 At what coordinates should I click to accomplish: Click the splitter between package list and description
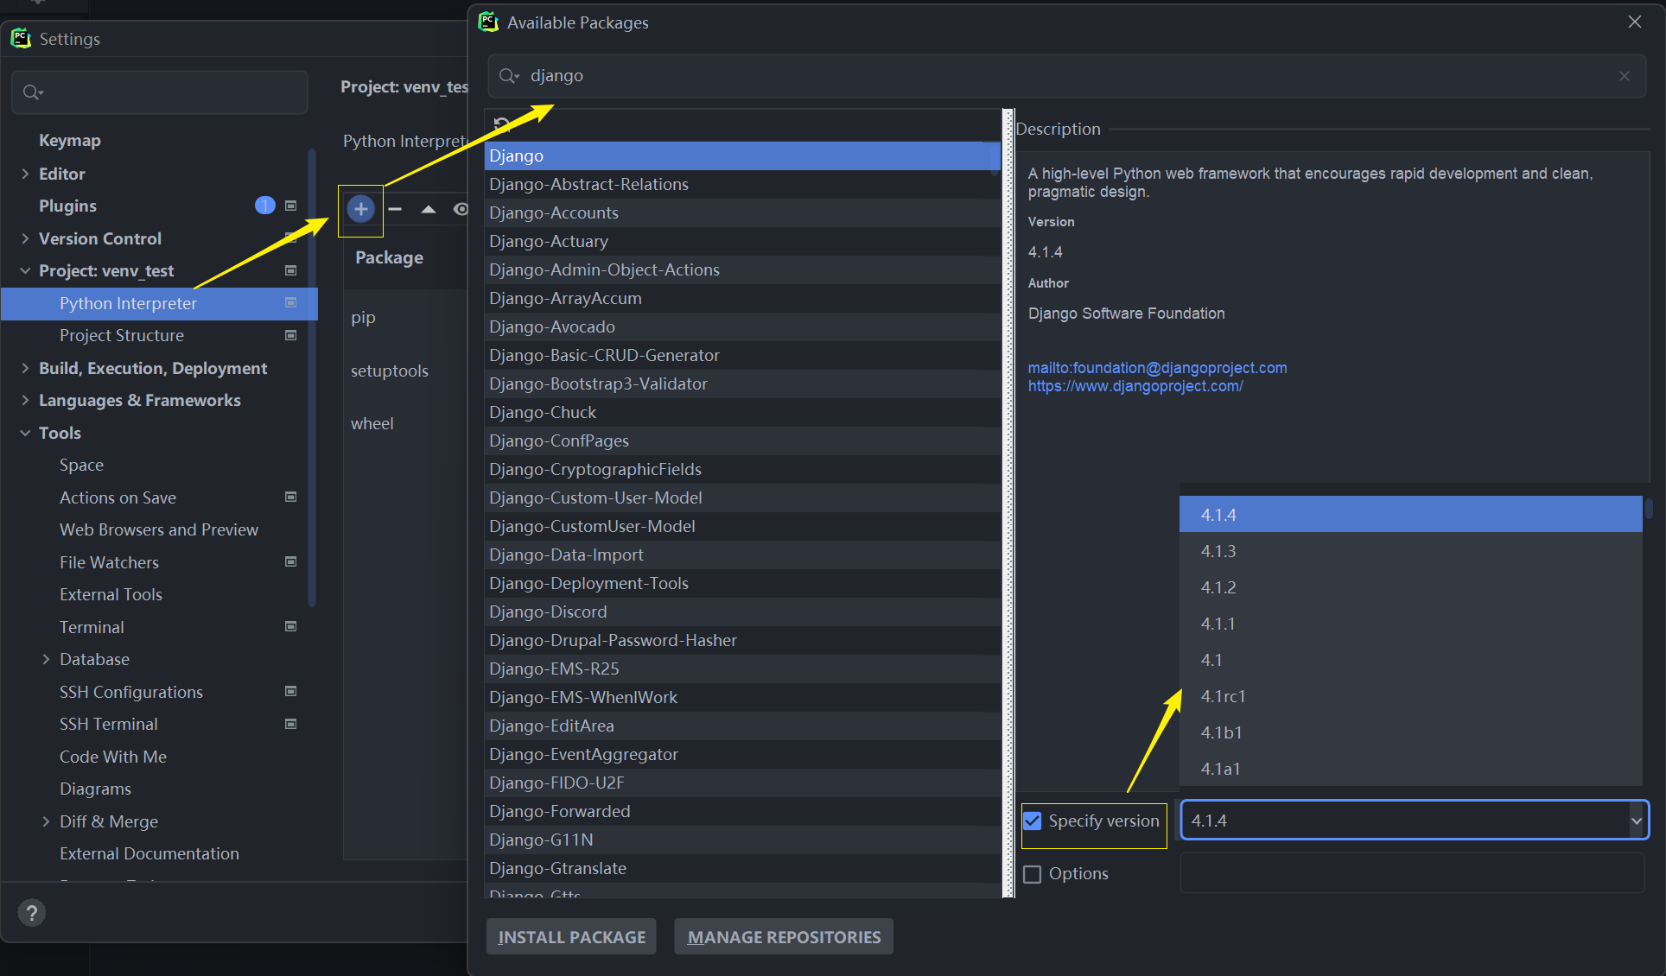[x=1008, y=503]
